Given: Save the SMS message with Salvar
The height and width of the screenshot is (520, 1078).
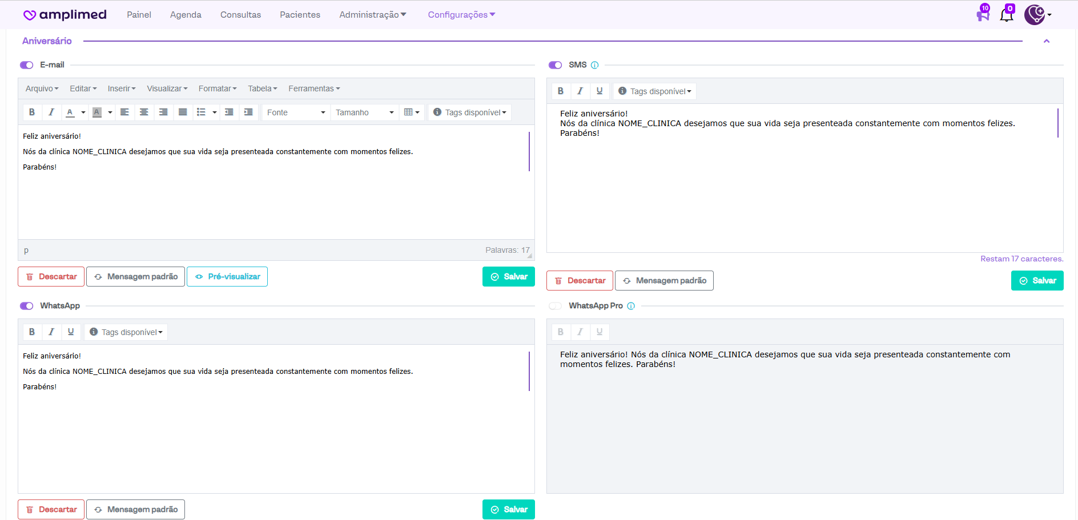Looking at the screenshot, I should [1037, 281].
